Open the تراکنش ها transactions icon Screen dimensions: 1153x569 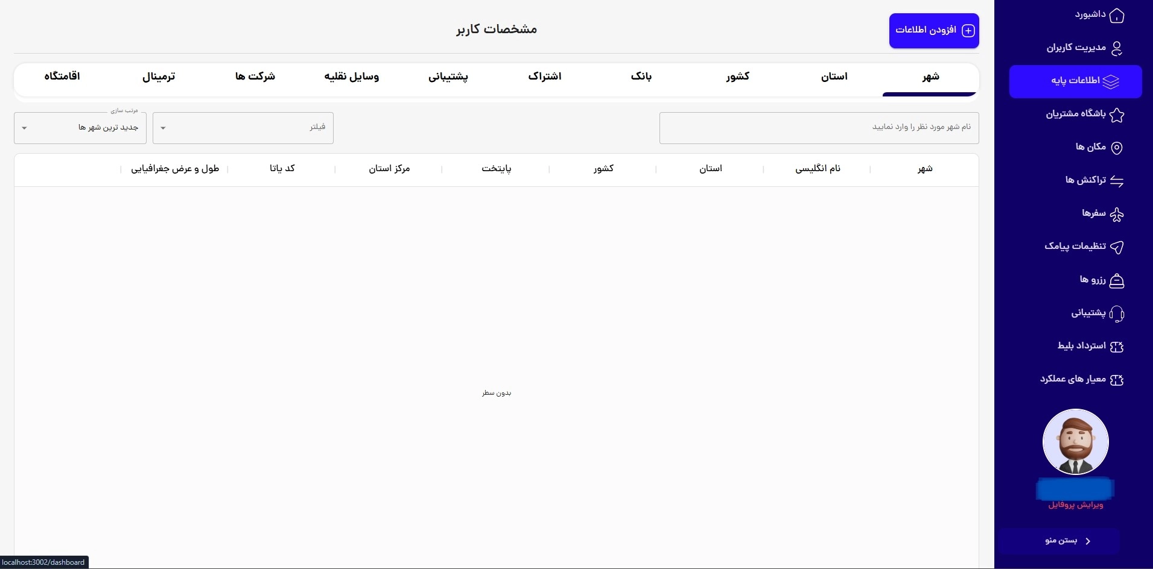pos(1116,181)
